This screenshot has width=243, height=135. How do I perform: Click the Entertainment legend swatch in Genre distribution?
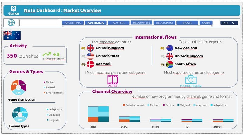pos(44,93)
